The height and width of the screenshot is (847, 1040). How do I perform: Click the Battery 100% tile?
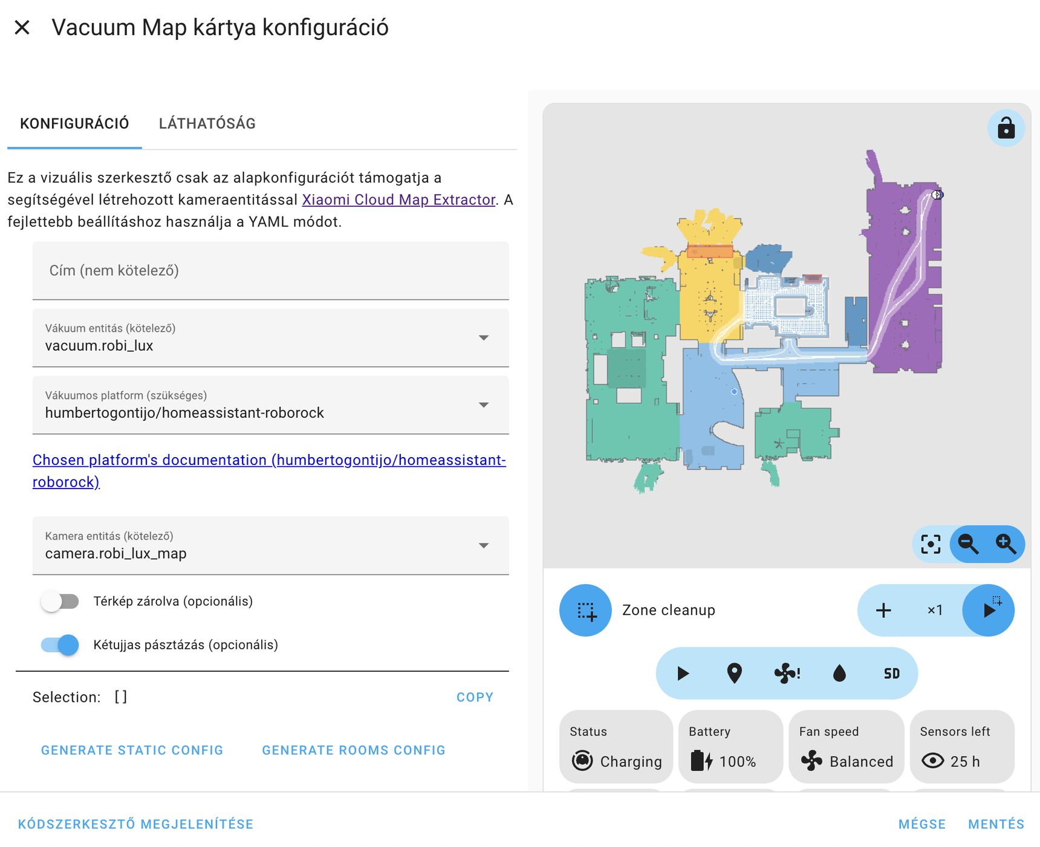click(730, 747)
